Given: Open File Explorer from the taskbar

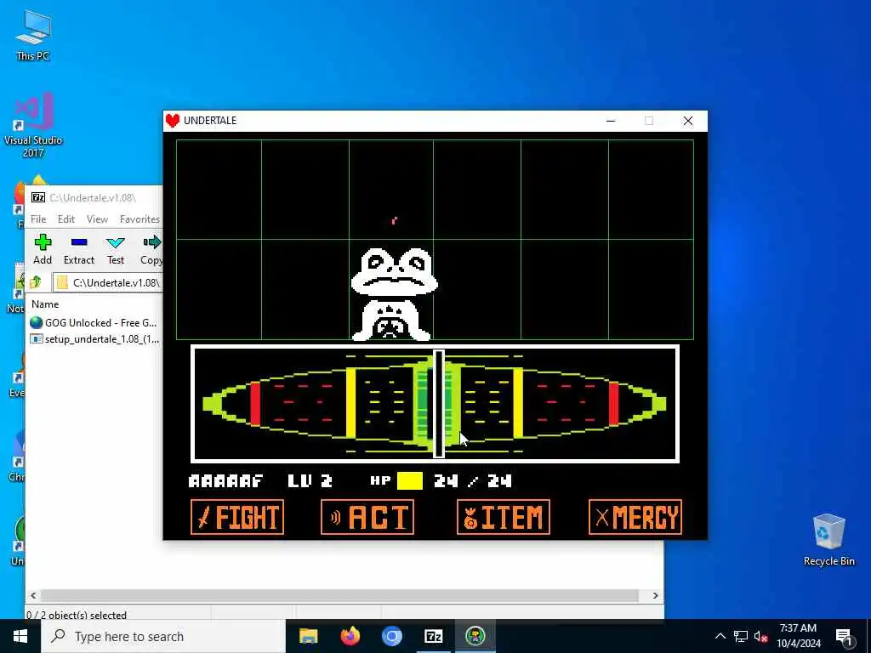Looking at the screenshot, I should [308, 636].
